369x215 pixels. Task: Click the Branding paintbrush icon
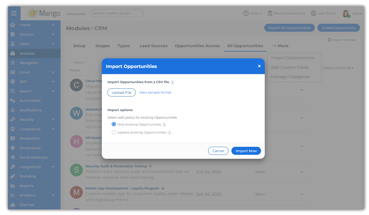pos(13,176)
